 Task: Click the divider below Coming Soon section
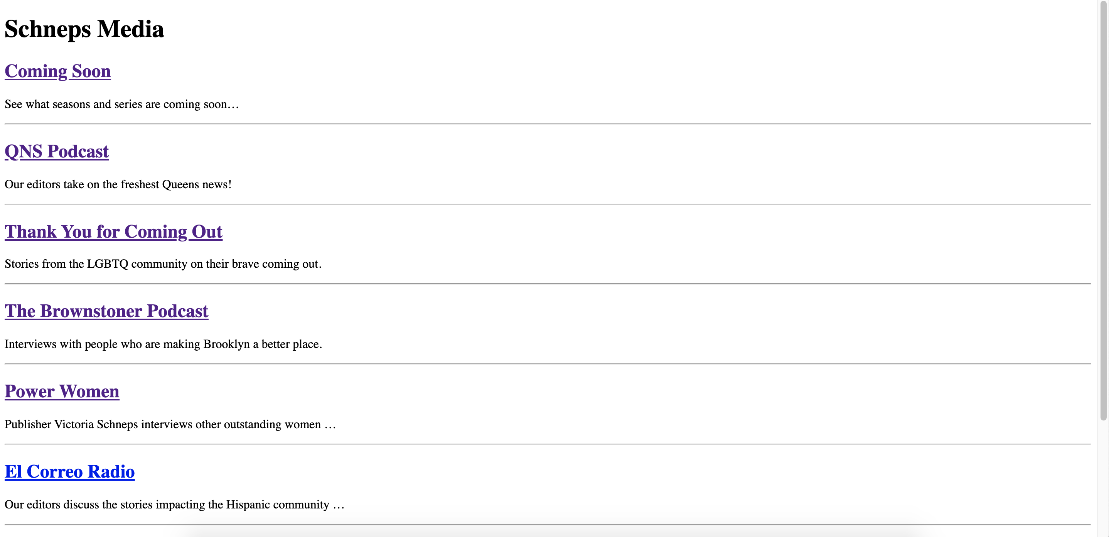point(548,124)
